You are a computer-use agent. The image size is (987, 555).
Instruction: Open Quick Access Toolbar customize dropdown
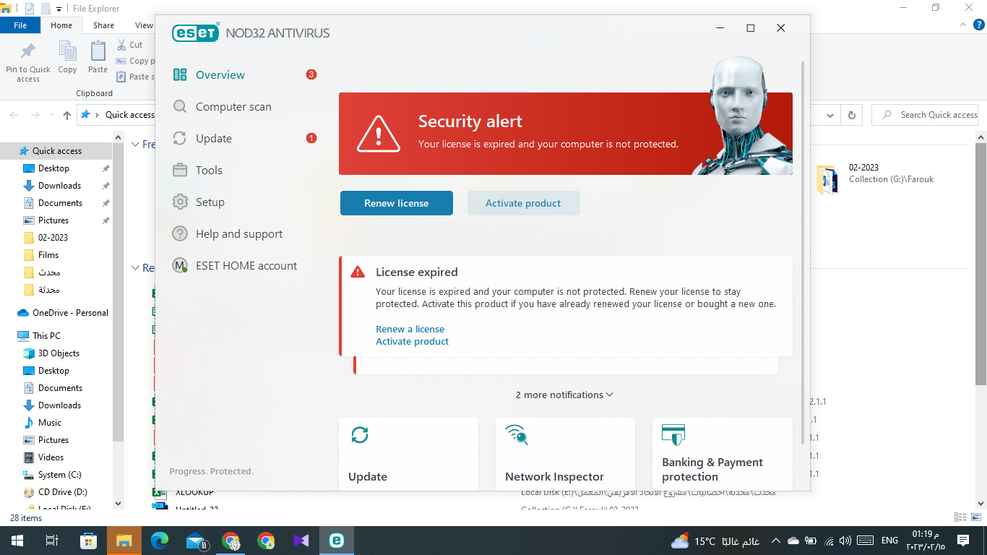pos(59,9)
